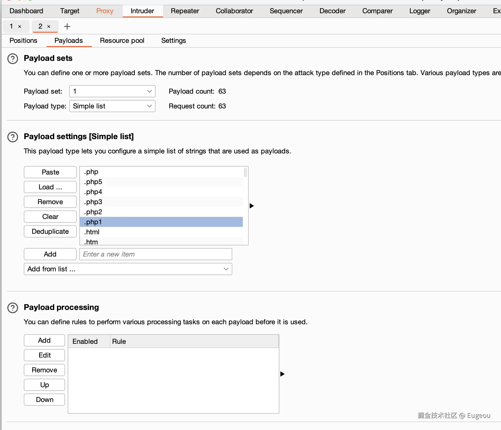Open Payload sets help icon
The height and width of the screenshot is (430, 501).
[13, 59]
